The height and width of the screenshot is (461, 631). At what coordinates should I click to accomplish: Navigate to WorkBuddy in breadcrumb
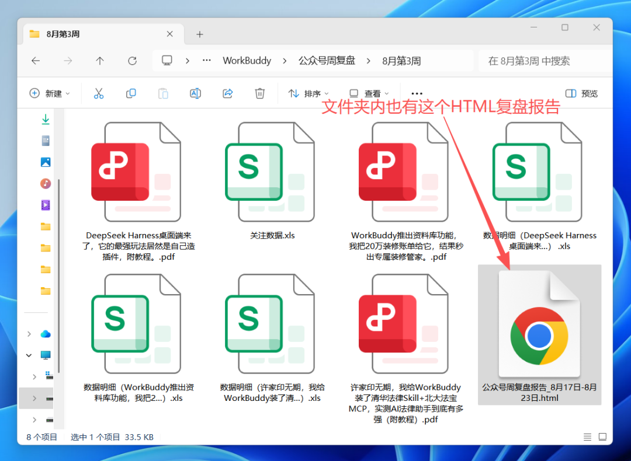click(x=247, y=61)
